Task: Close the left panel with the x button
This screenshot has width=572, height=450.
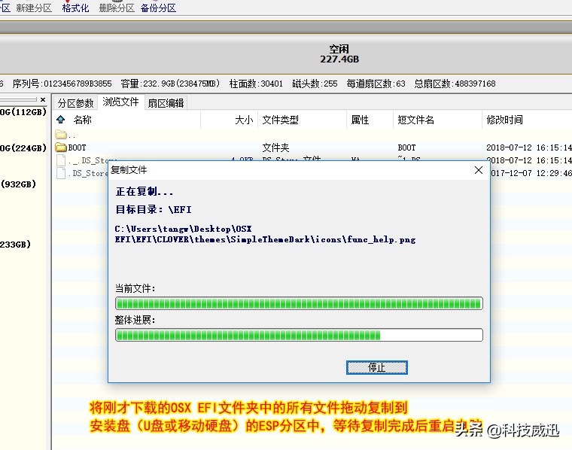Action: point(43,99)
